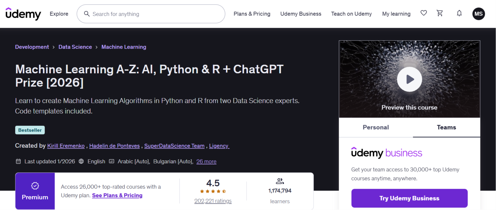This screenshot has height=210, width=496.
Task: Click the globe language icon
Action: [81, 161]
